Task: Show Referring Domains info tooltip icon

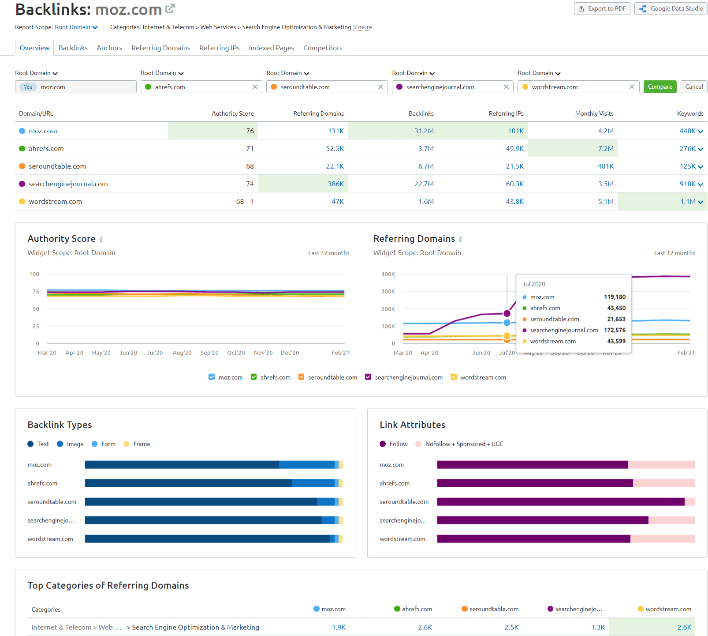Action: tap(460, 239)
